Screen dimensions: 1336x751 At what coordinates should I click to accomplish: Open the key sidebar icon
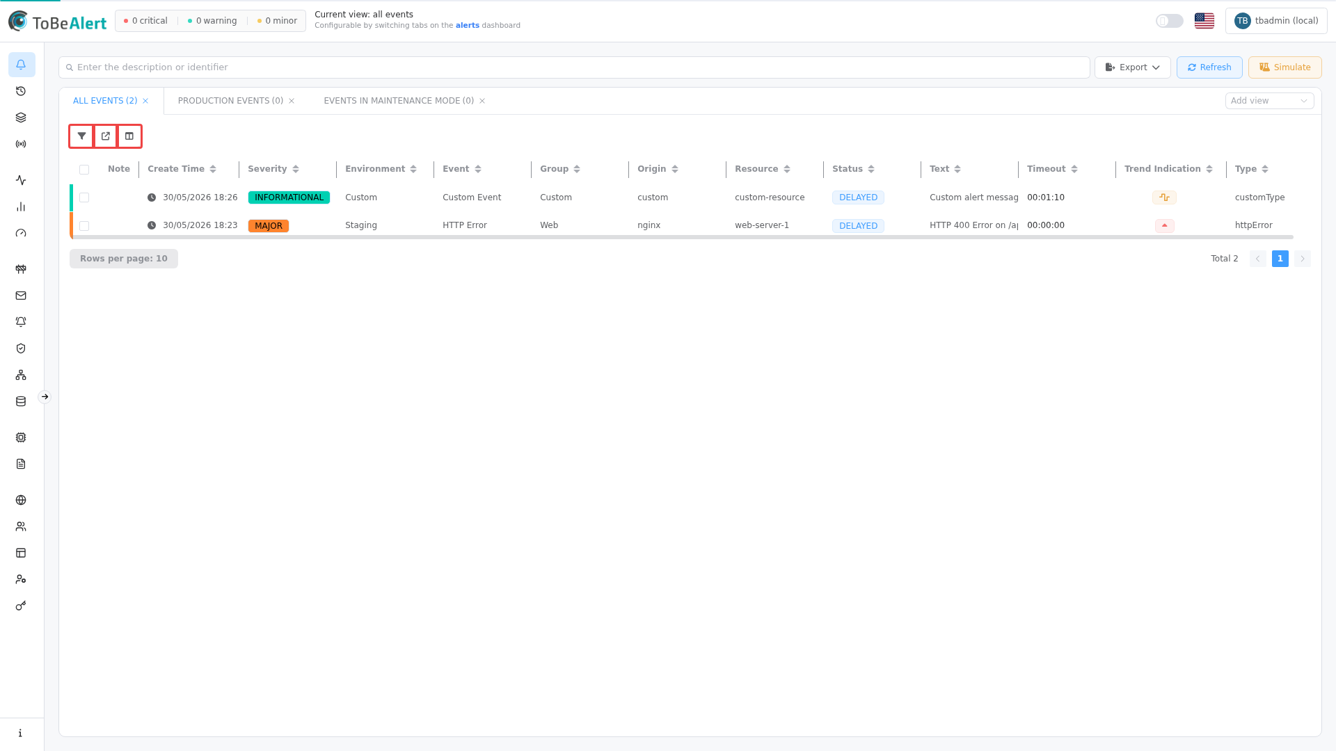21,606
